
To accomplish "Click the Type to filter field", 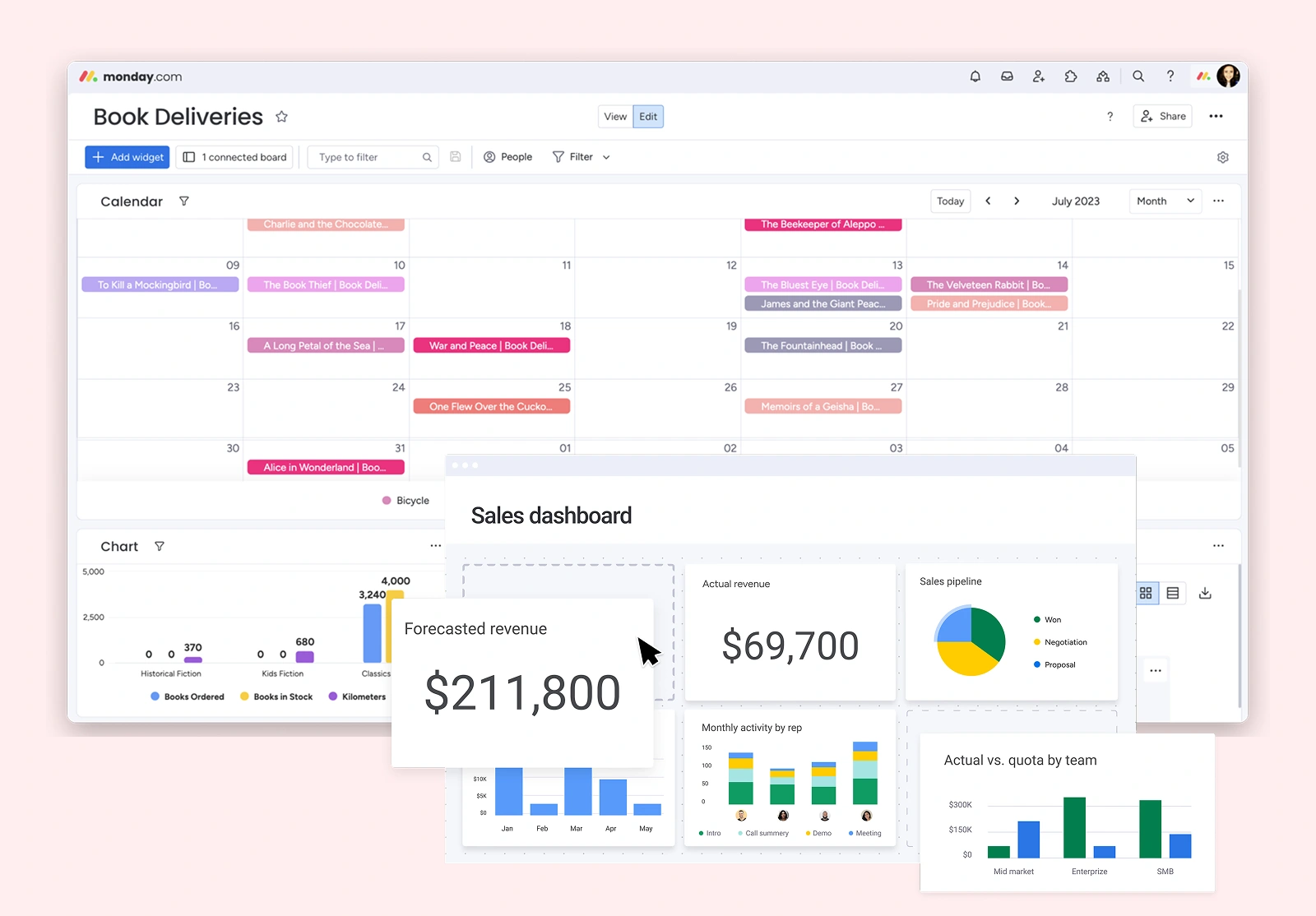I will click(x=368, y=157).
